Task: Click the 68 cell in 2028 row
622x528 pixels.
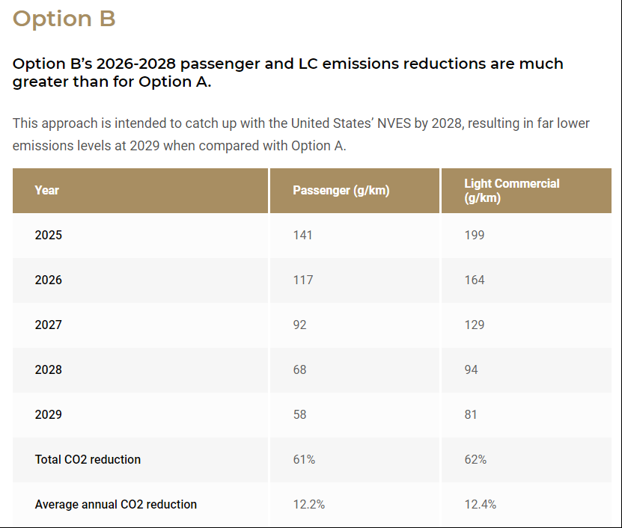Action: [299, 369]
